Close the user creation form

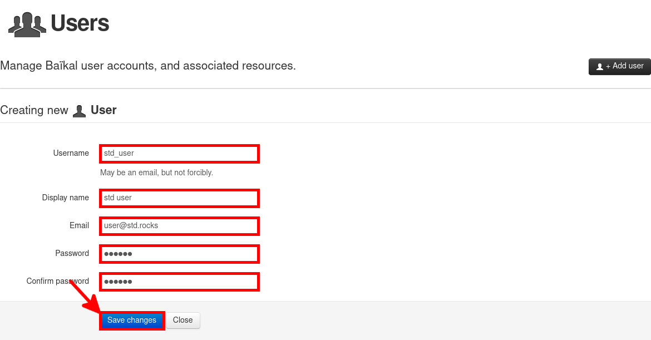tap(183, 320)
